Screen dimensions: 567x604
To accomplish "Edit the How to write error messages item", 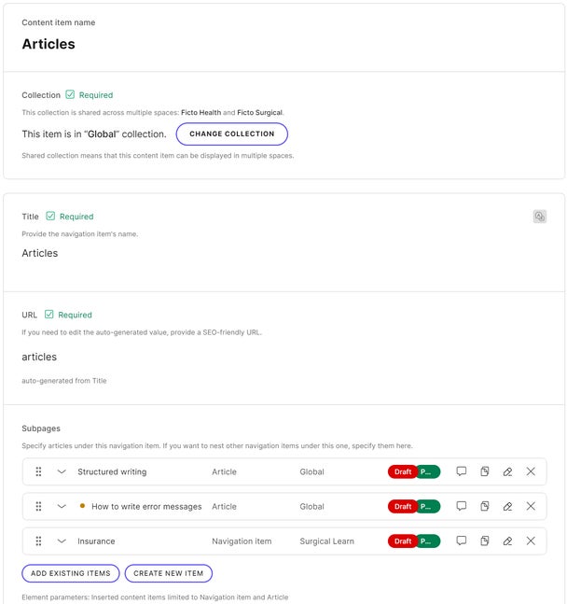I will 507,506.
